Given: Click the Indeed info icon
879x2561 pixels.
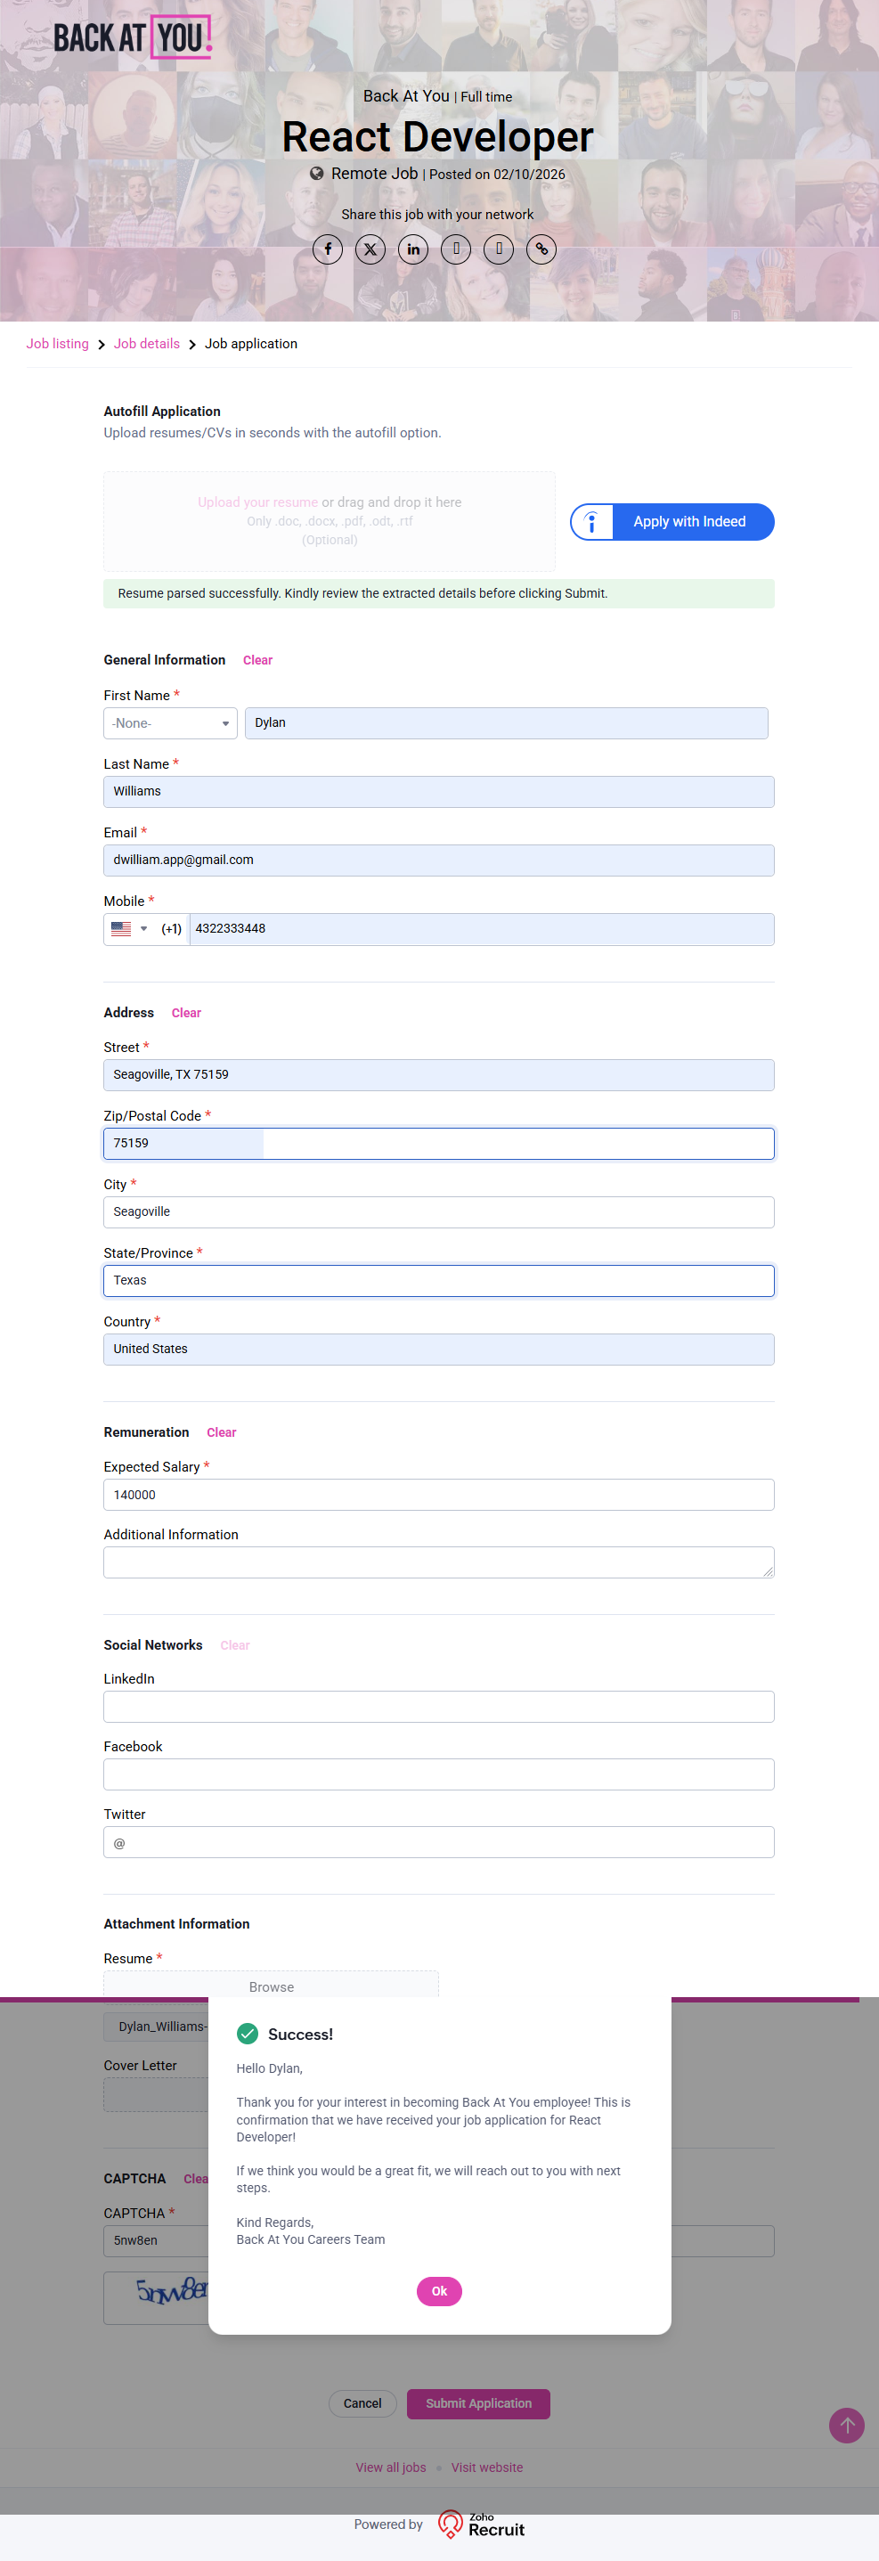Looking at the screenshot, I should click(591, 522).
